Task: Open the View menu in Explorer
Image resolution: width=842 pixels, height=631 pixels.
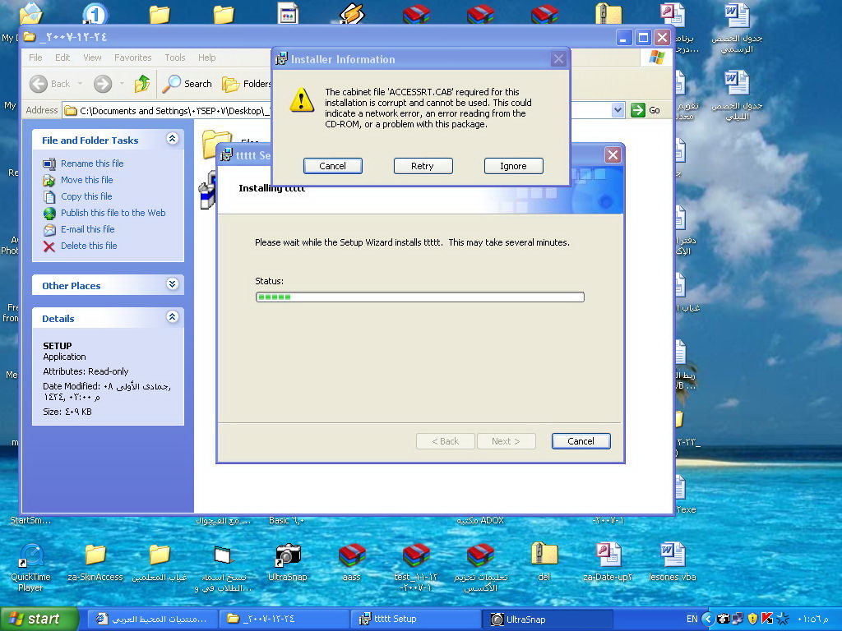Action: coord(92,58)
